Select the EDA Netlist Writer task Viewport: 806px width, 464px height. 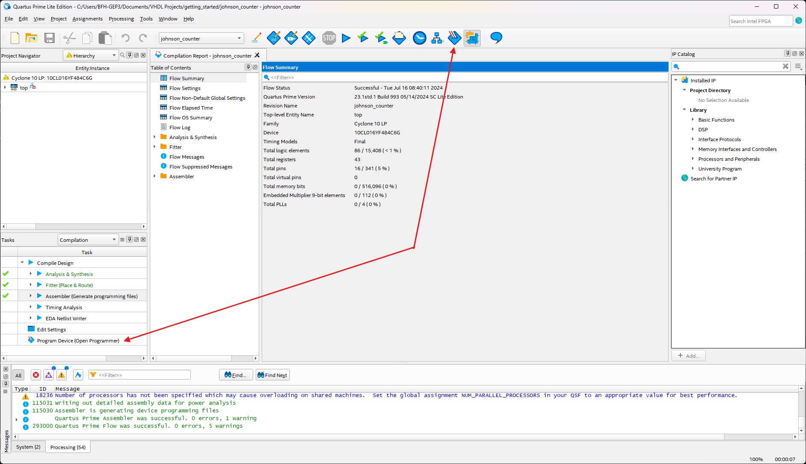pos(66,318)
